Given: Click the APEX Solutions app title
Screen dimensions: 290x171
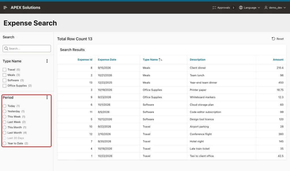Looking at the screenshot, I should coord(25,8).
